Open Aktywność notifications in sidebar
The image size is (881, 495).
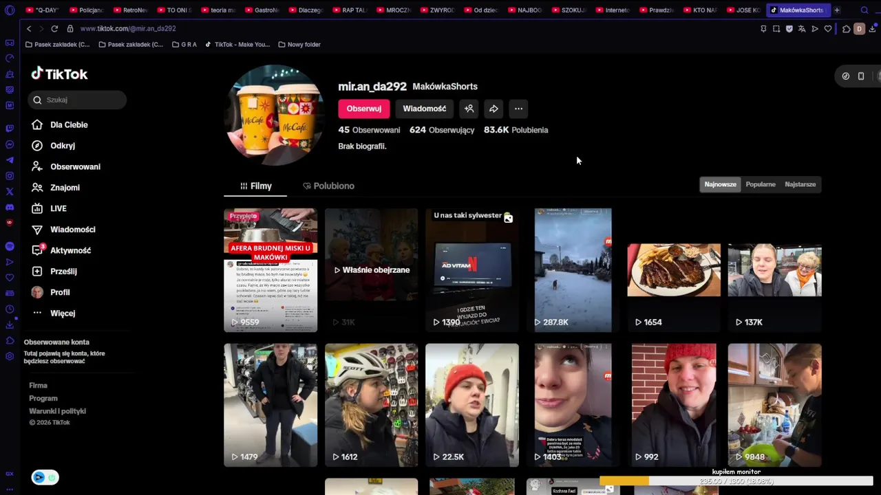pos(61,250)
